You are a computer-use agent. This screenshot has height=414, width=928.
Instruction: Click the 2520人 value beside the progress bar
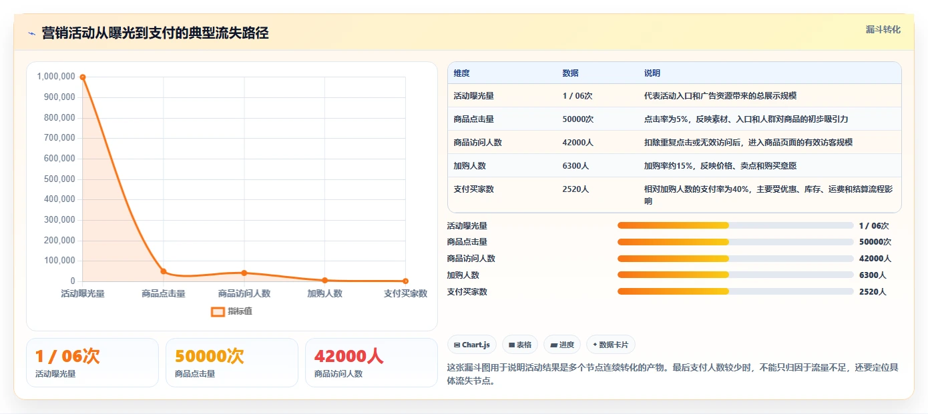pyautogui.click(x=873, y=292)
